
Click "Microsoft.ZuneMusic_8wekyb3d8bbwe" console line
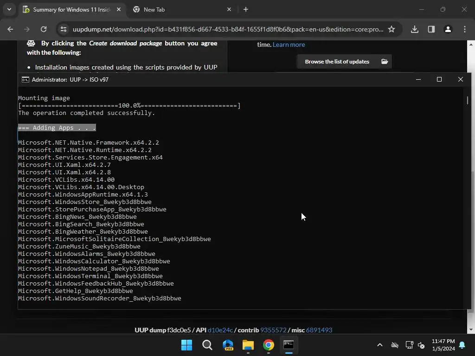point(79,247)
